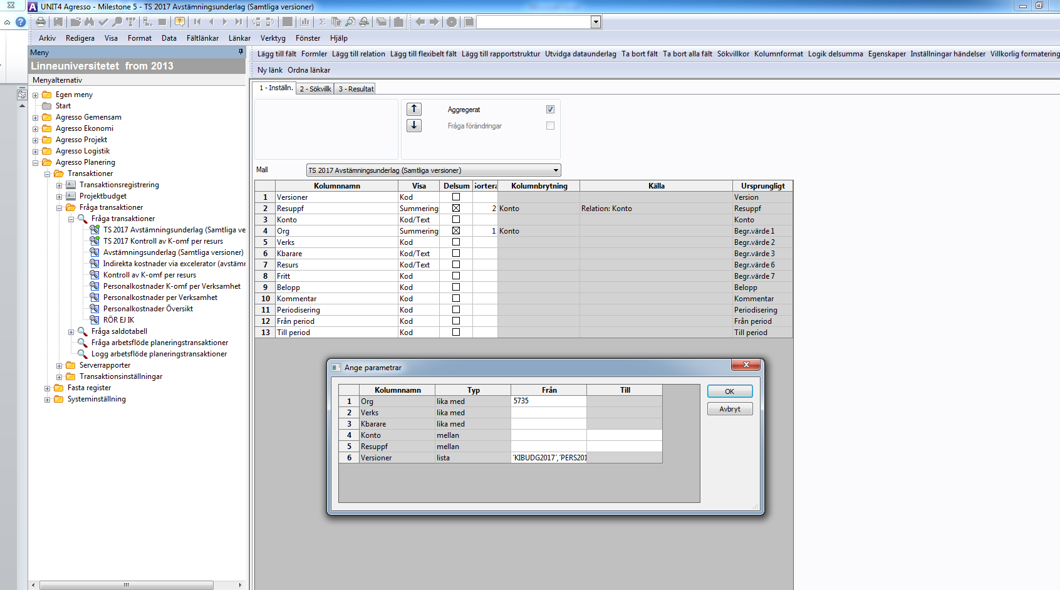Expand the Agresso Gemensam folder
The image size is (1060, 590).
click(x=36, y=118)
